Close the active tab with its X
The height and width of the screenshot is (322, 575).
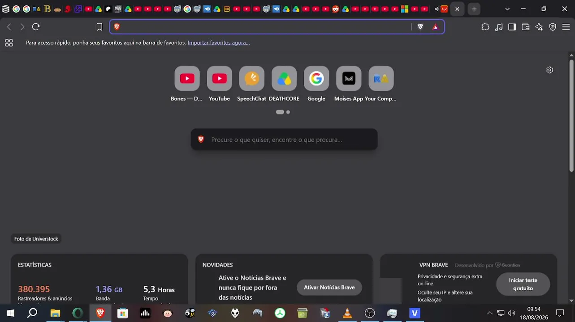(x=457, y=9)
